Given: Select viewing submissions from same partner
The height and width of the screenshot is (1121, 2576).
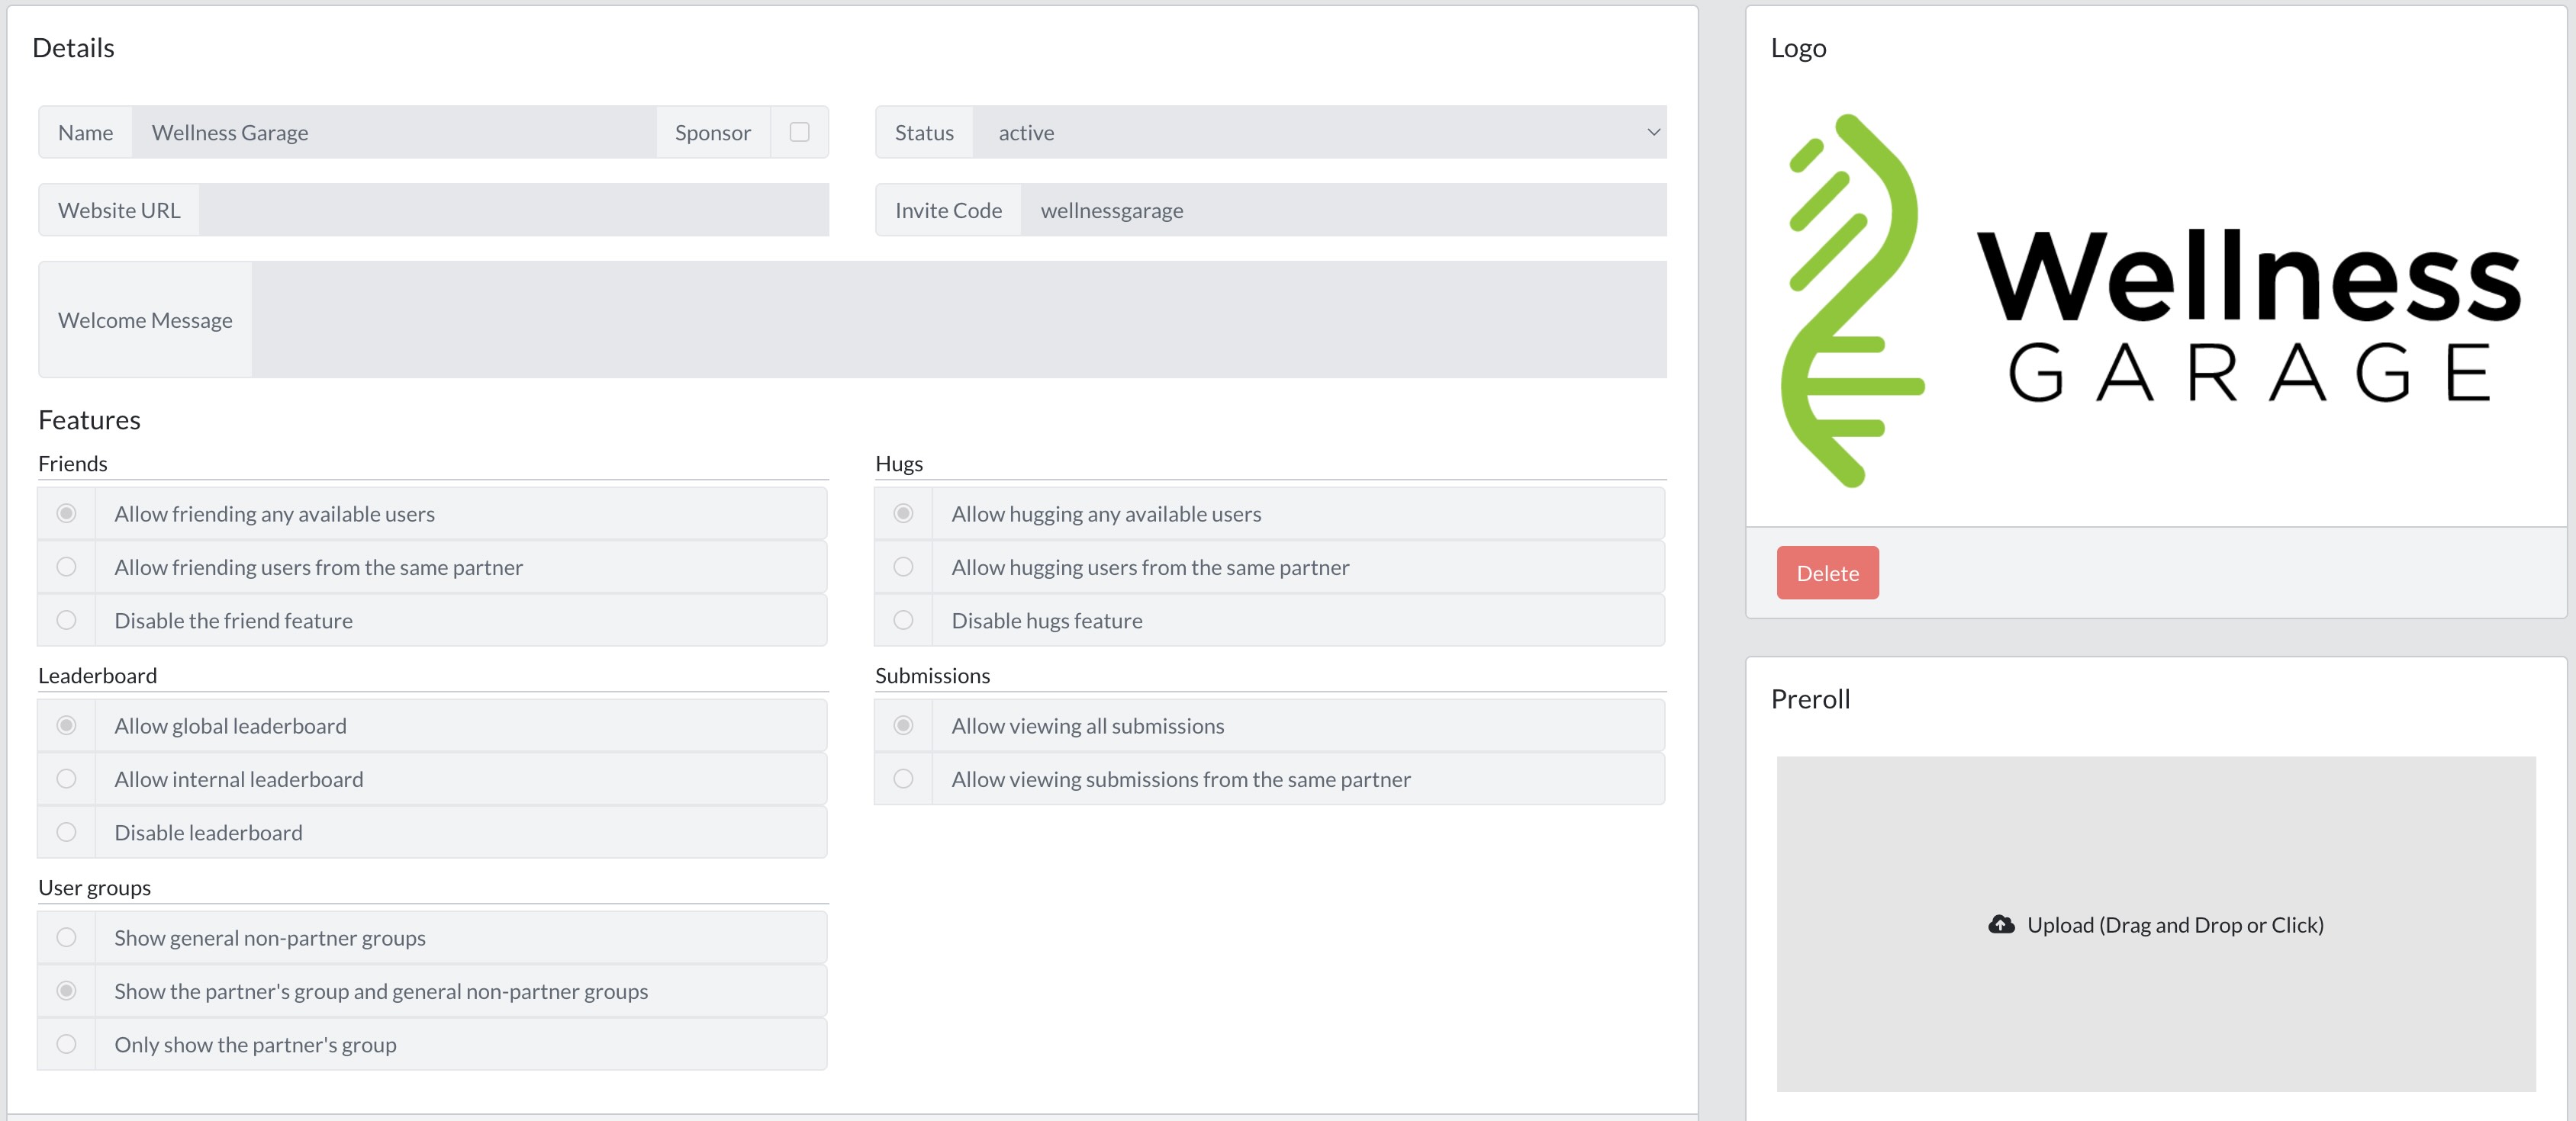Looking at the screenshot, I should click(903, 779).
